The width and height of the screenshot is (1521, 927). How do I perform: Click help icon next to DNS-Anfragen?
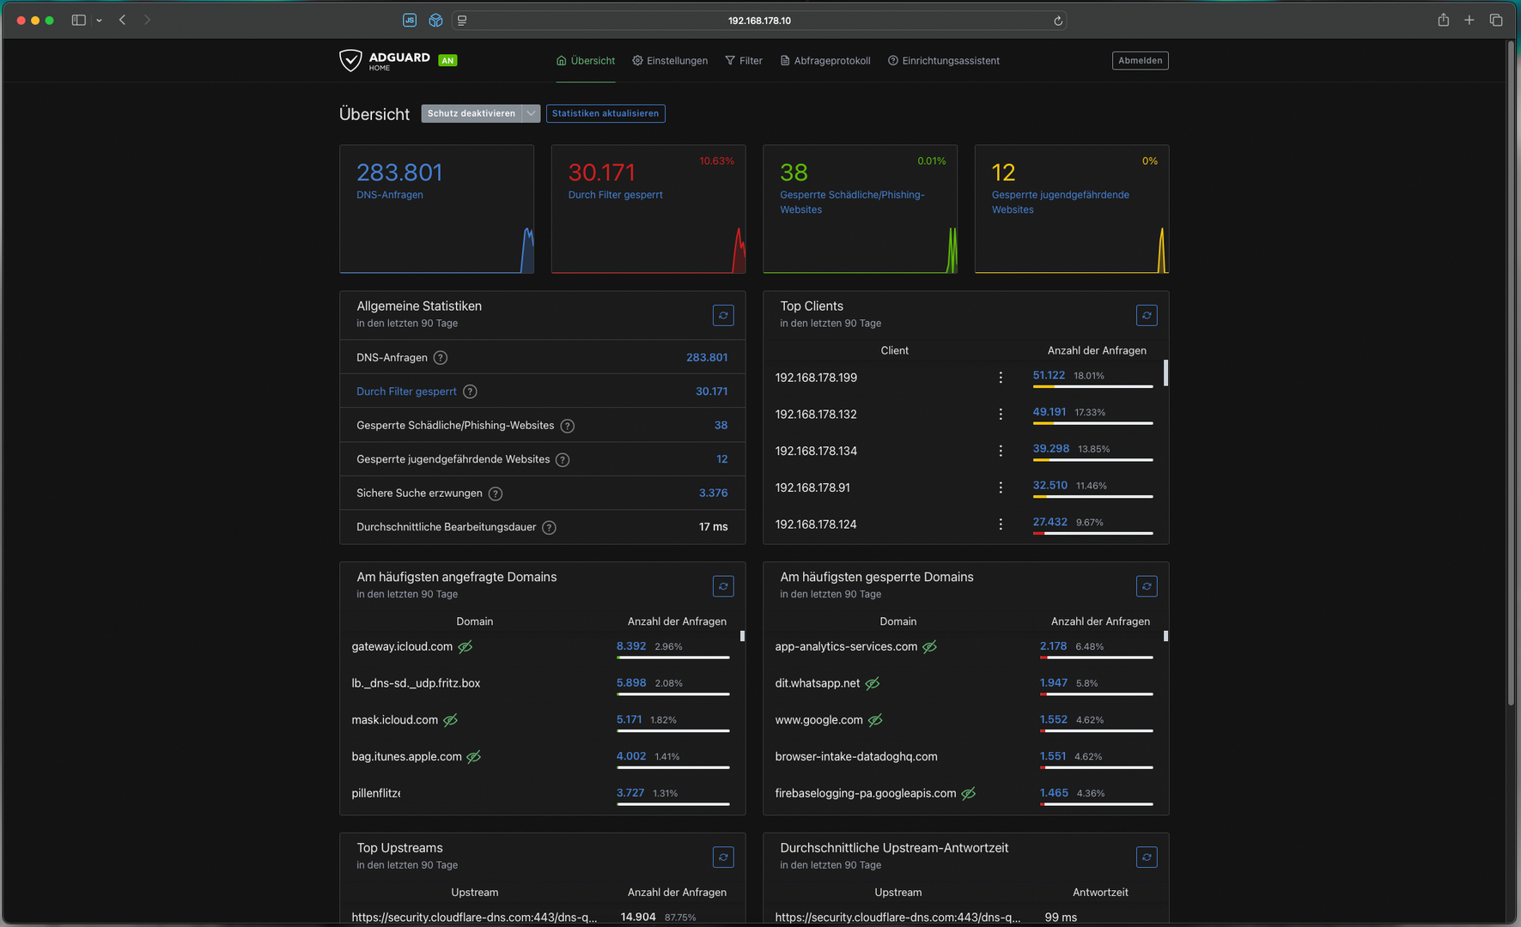click(x=441, y=358)
